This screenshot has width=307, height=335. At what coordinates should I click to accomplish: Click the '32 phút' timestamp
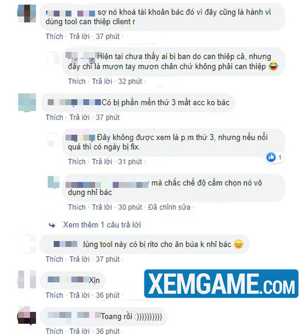[130, 81]
